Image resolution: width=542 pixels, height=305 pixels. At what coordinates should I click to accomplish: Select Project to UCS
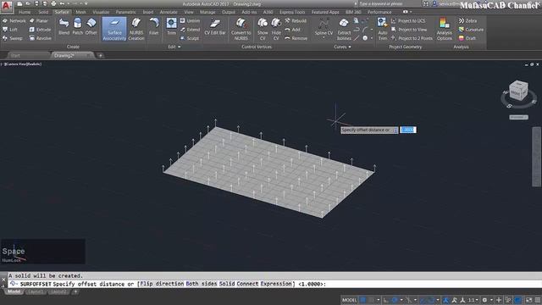pyautogui.click(x=408, y=20)
